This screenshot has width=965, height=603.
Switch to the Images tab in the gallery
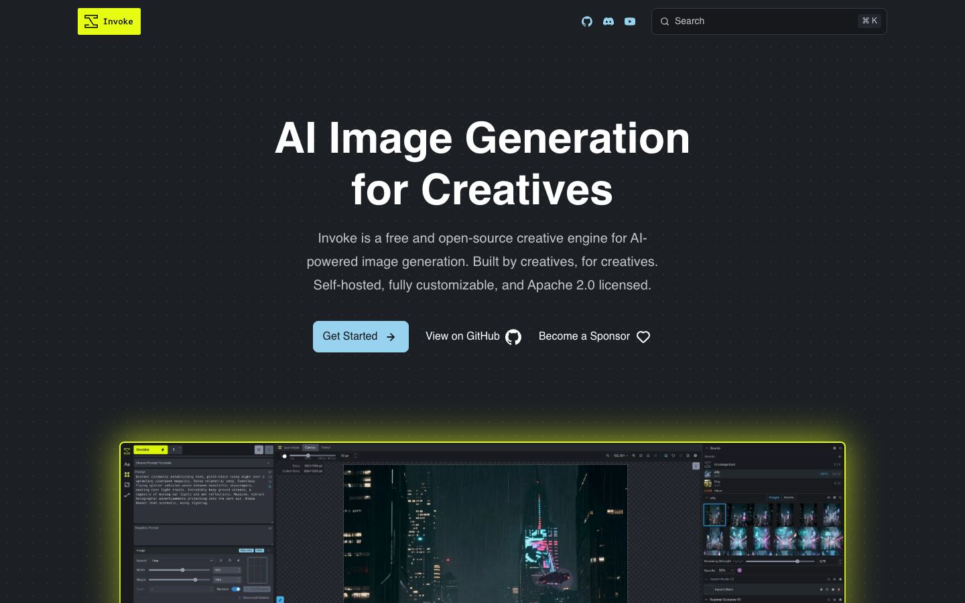tap(774, 498)
